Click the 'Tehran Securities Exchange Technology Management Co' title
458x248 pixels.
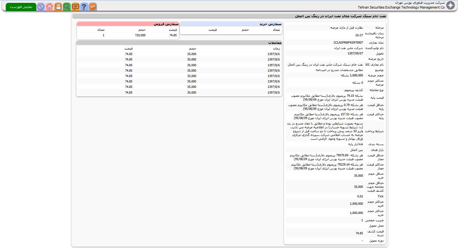pos(401,7)
